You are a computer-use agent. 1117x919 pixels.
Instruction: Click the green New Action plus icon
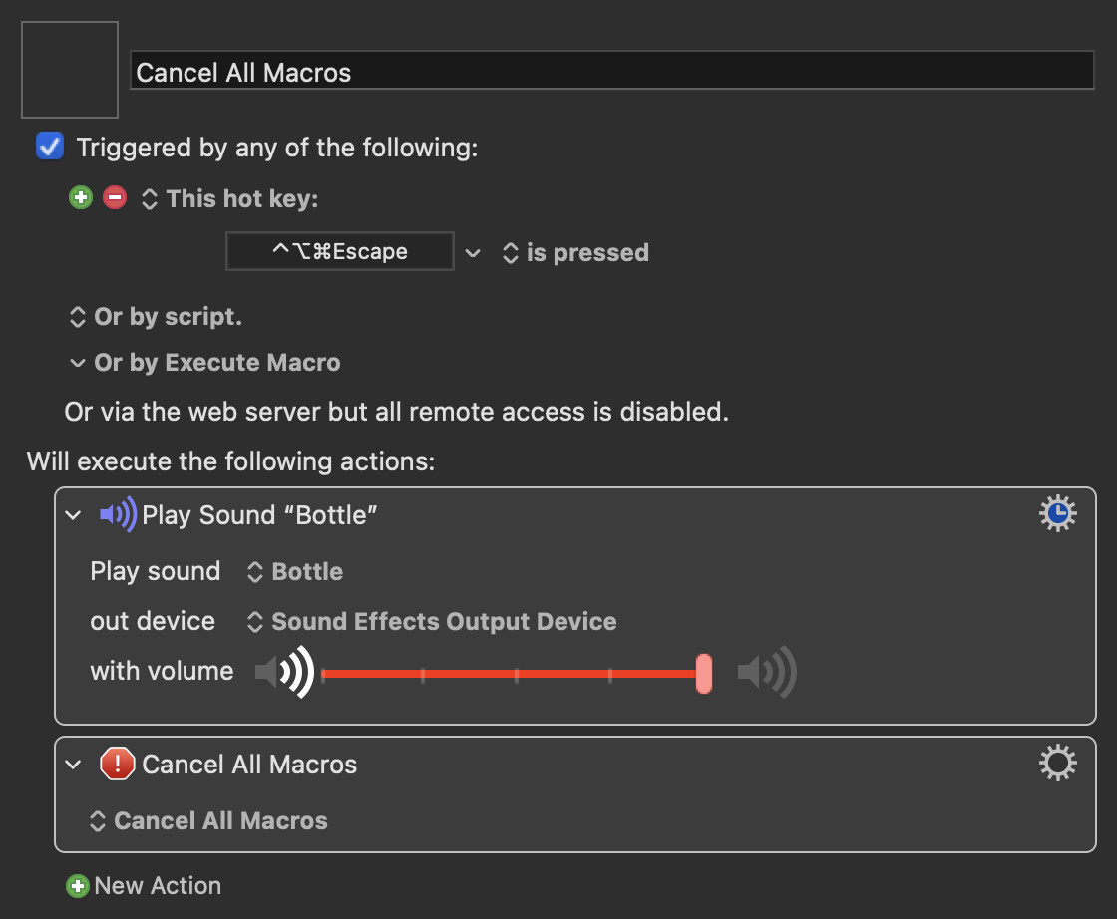78,886
